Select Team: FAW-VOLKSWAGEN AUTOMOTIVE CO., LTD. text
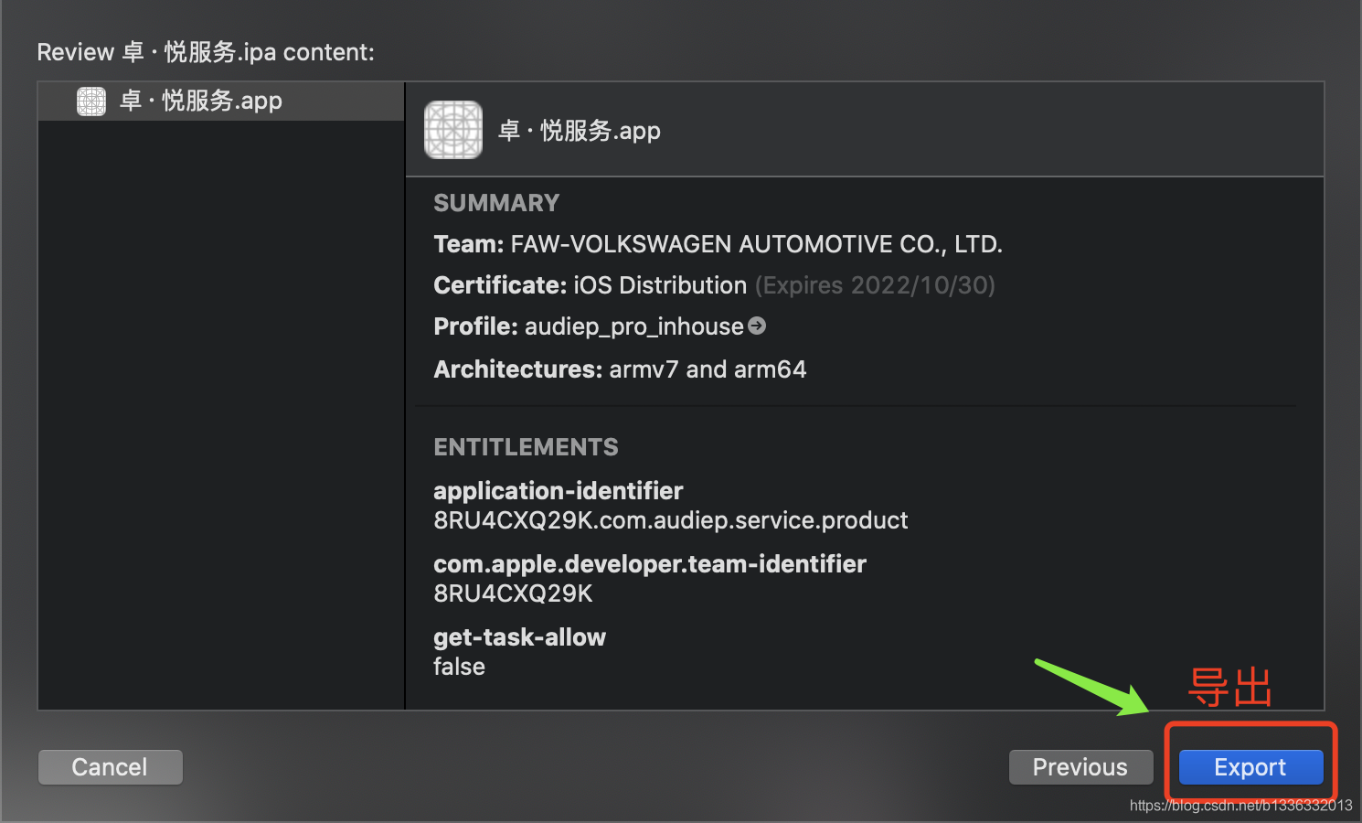1362x823 pixels. click(x=718, y=244)
